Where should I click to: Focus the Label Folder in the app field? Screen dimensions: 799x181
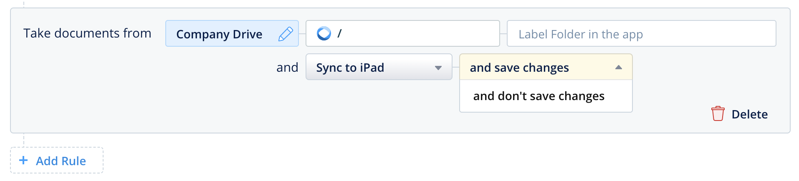(641, 34)
